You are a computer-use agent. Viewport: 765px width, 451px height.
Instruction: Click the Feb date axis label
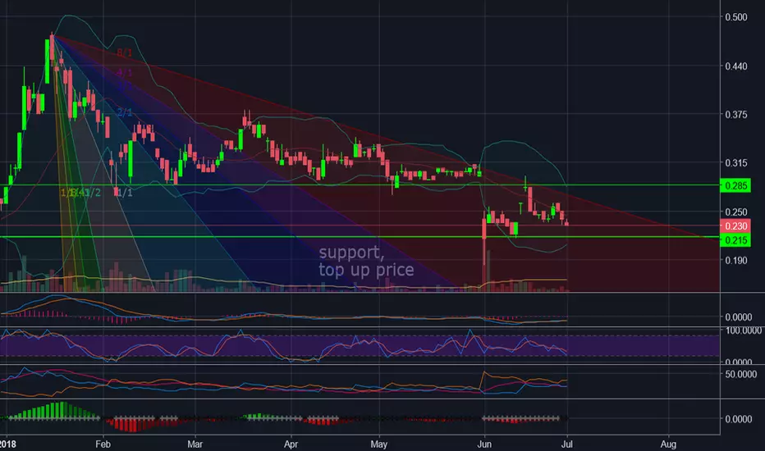pyautogui.click(x=103, y=444)
